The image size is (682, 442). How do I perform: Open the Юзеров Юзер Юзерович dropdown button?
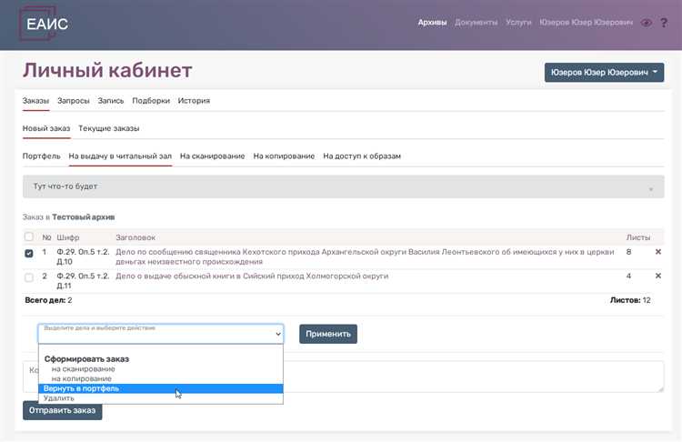click(603, 73)
